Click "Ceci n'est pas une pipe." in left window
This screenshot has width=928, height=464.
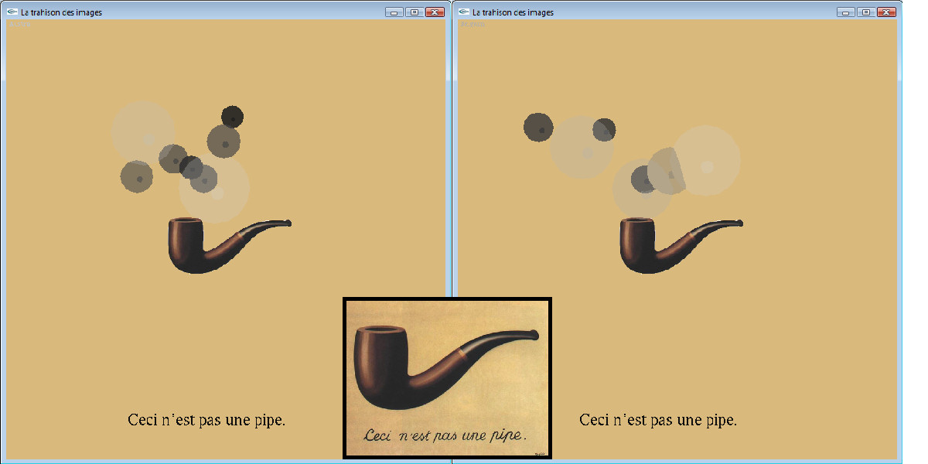point(206,420)
